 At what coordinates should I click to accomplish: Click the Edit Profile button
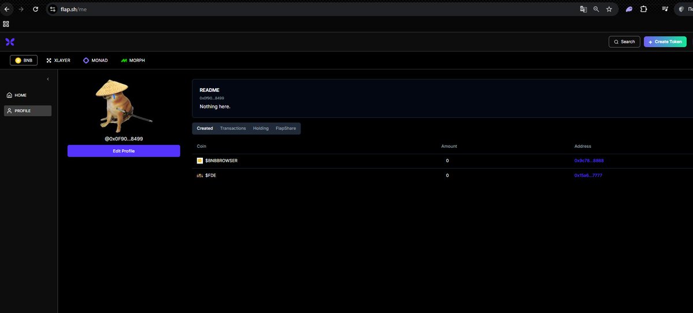[124, 151]
